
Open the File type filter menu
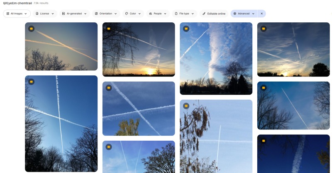(x=184, y=14)
